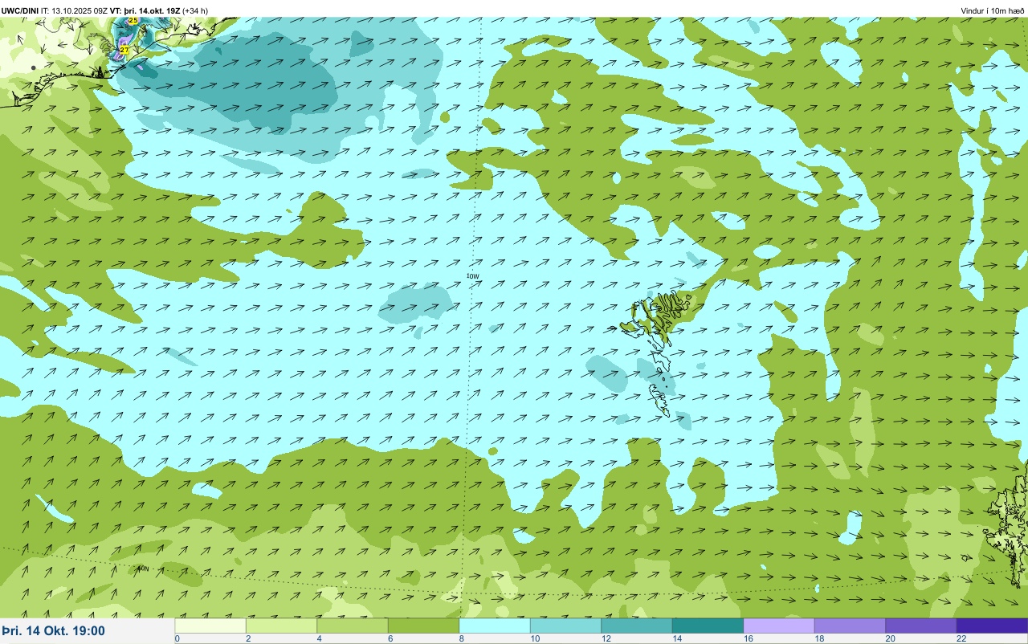Click the 'þri. 14.okt. 19Z' valid time text
The width and height of the screenshot is (1028, 644).
pos(152,10)
